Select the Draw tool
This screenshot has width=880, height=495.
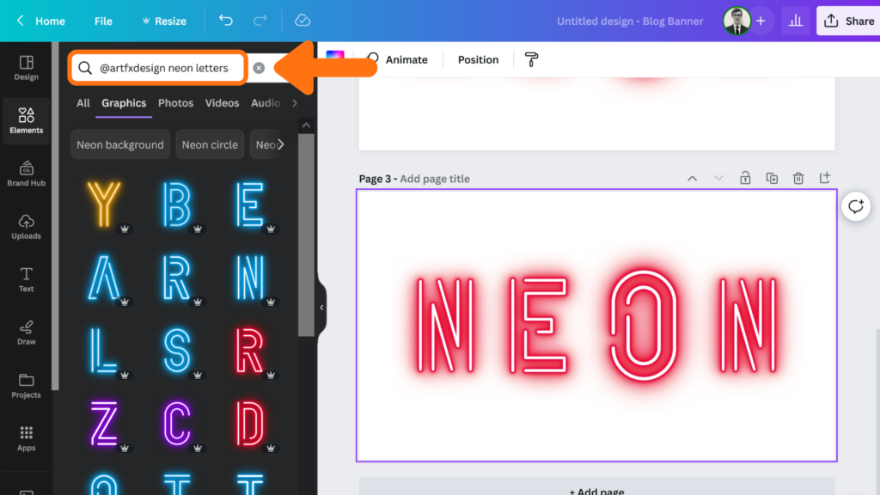coord(26,333)
